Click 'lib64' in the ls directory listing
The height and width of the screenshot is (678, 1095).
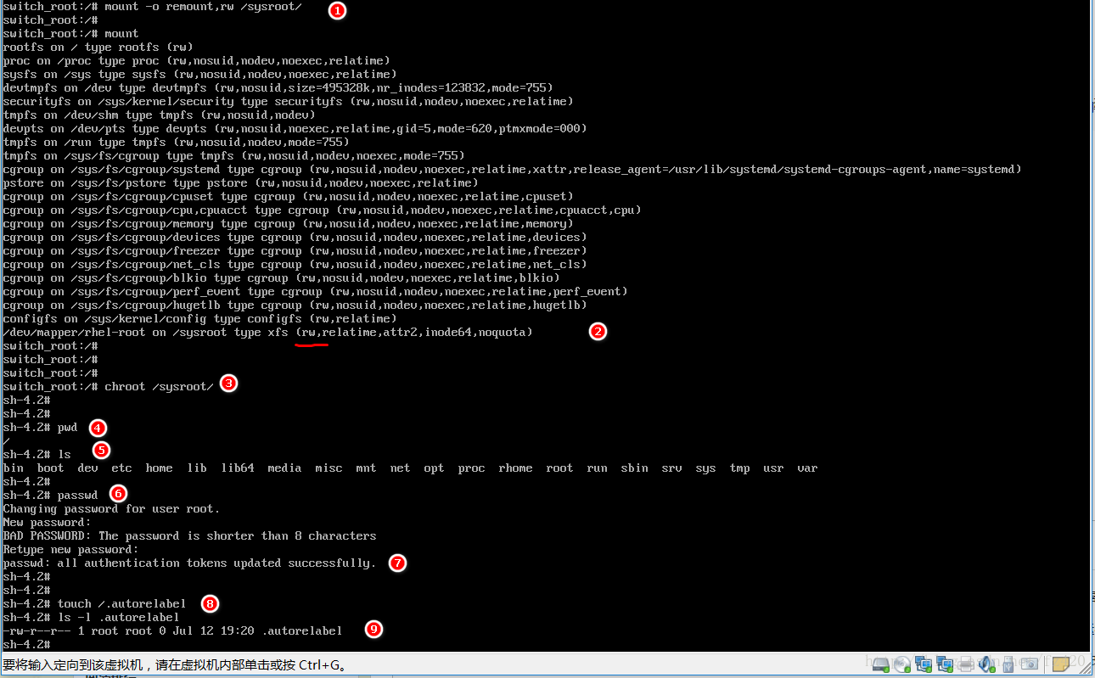238,468
